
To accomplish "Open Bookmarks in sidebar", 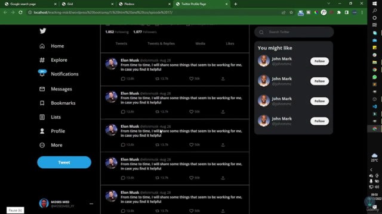I will click(57, 103).
